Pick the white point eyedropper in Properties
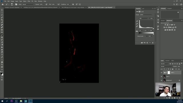 pyautogui.click(x=137, y=26)
